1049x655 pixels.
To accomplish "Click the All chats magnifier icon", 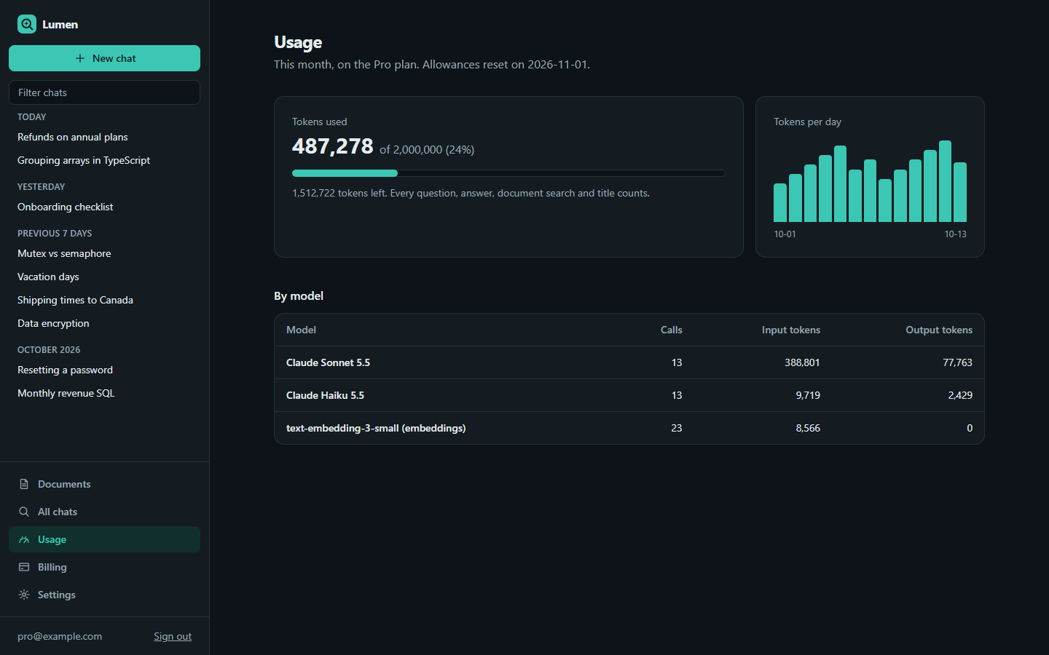I will point(24,512).
